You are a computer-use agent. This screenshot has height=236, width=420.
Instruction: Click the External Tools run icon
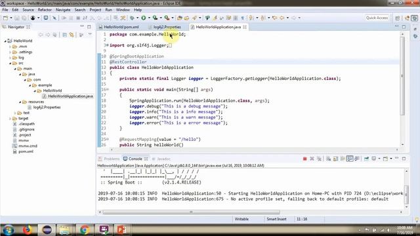point(167,18)
